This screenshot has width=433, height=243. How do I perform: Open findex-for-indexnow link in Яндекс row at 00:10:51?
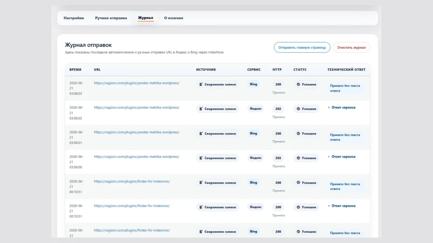pos(132,206)
